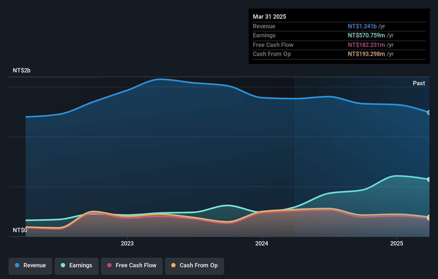
Task: Click the 2025 x-axis label
Action: coord(397,243)
